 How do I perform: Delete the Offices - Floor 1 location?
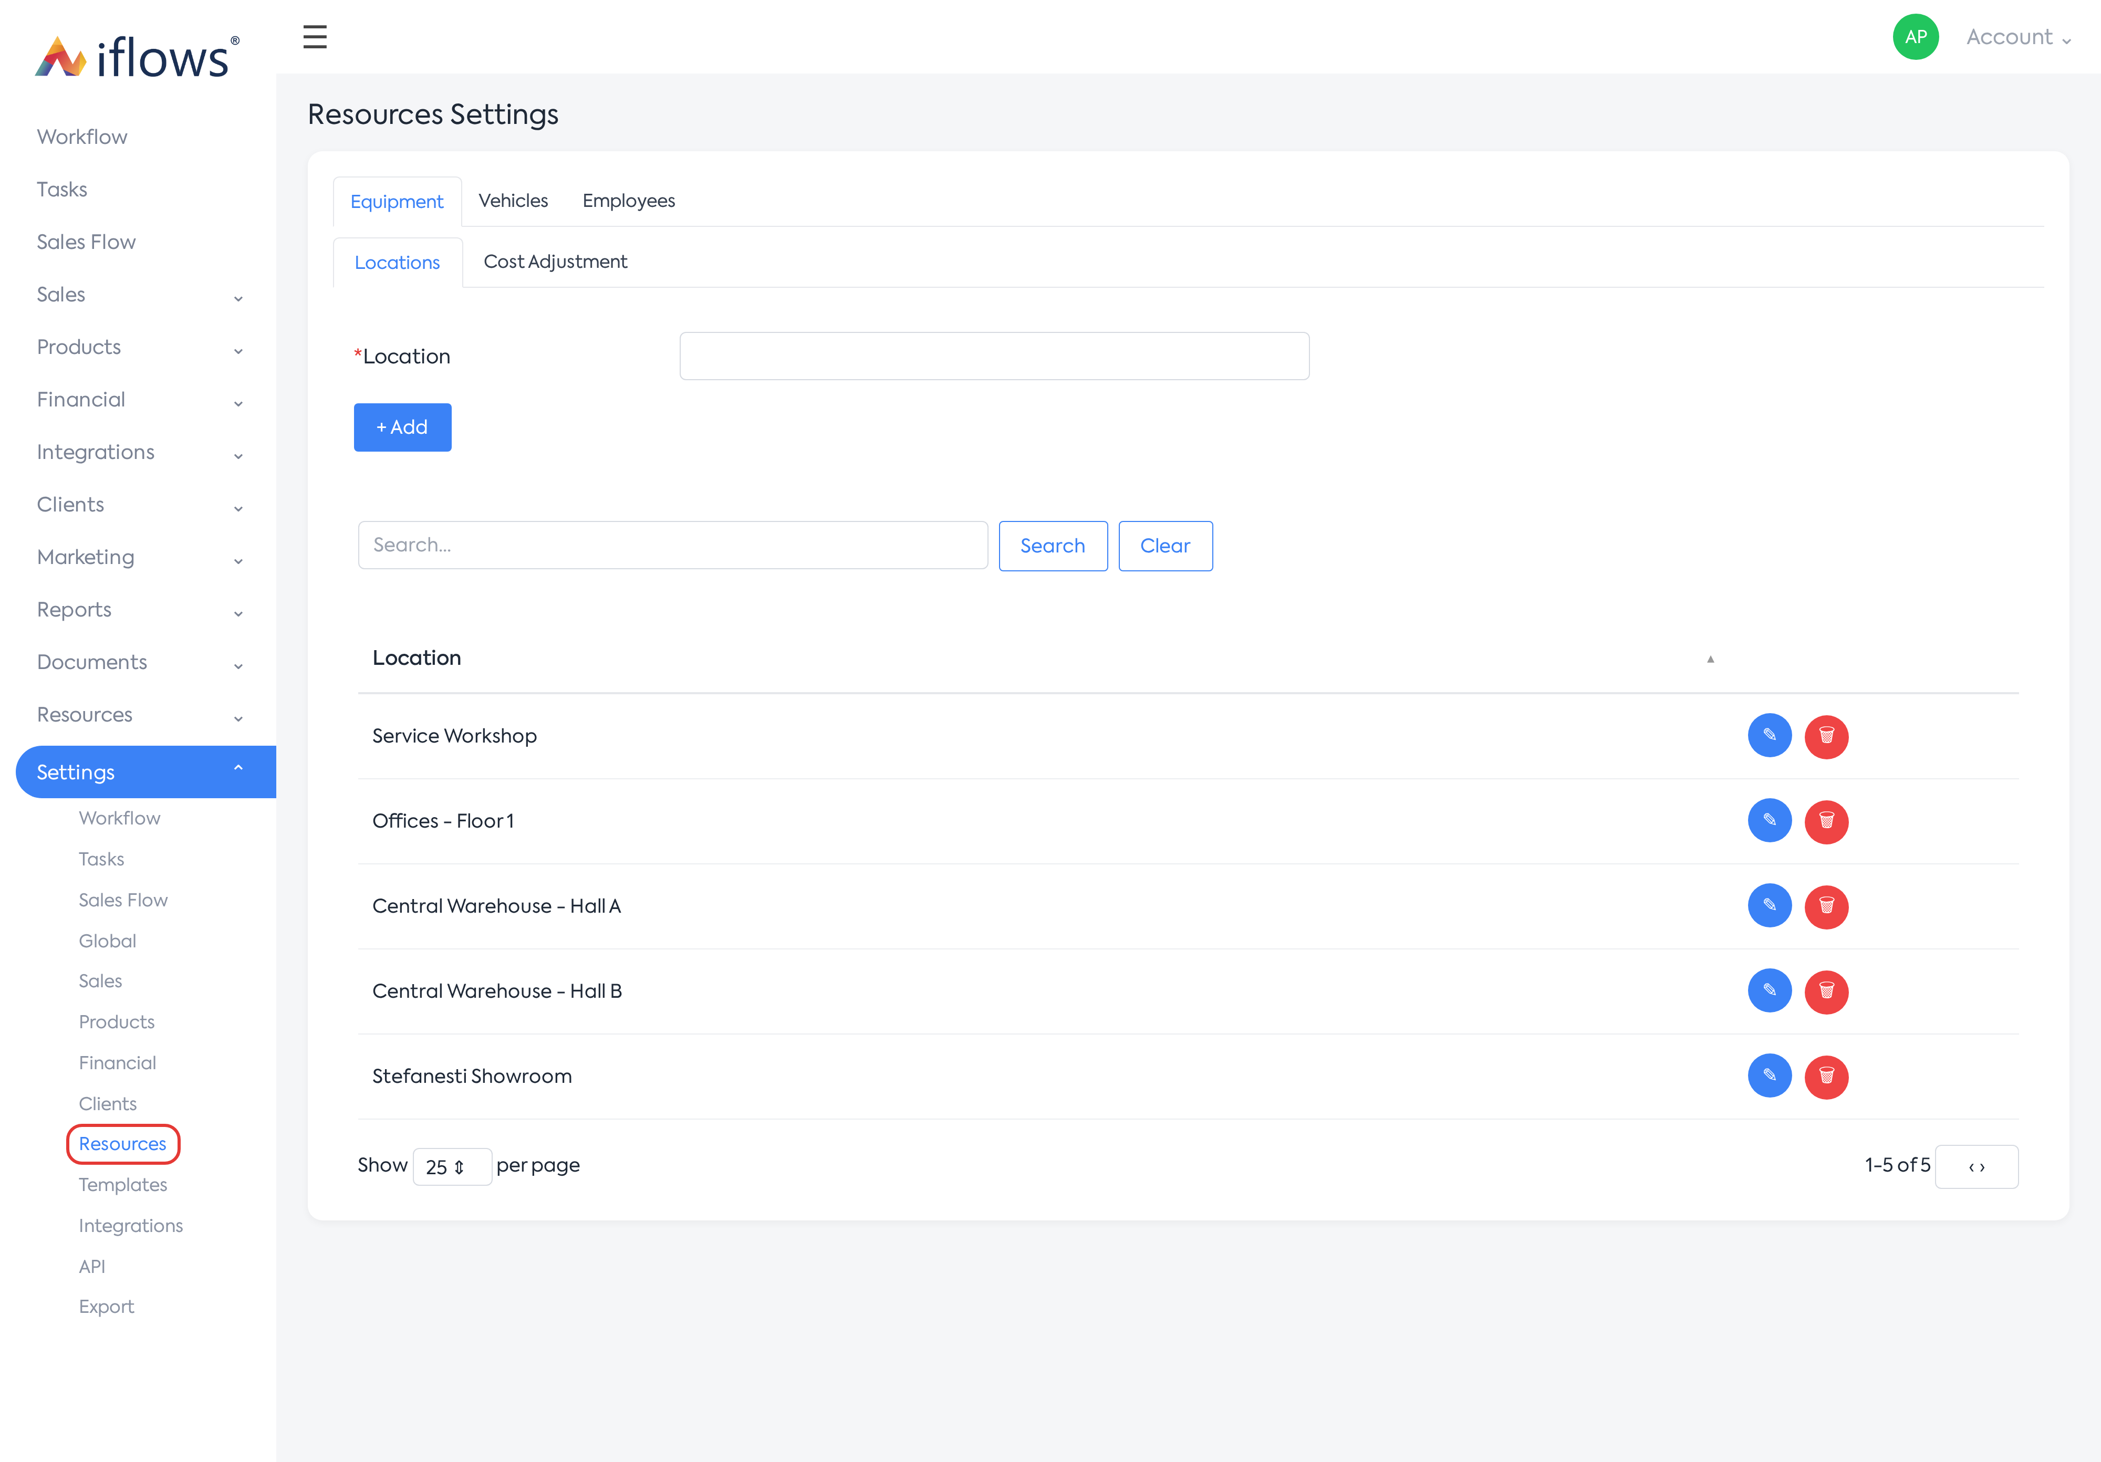pyautogui.click(x=1826, y=821)
